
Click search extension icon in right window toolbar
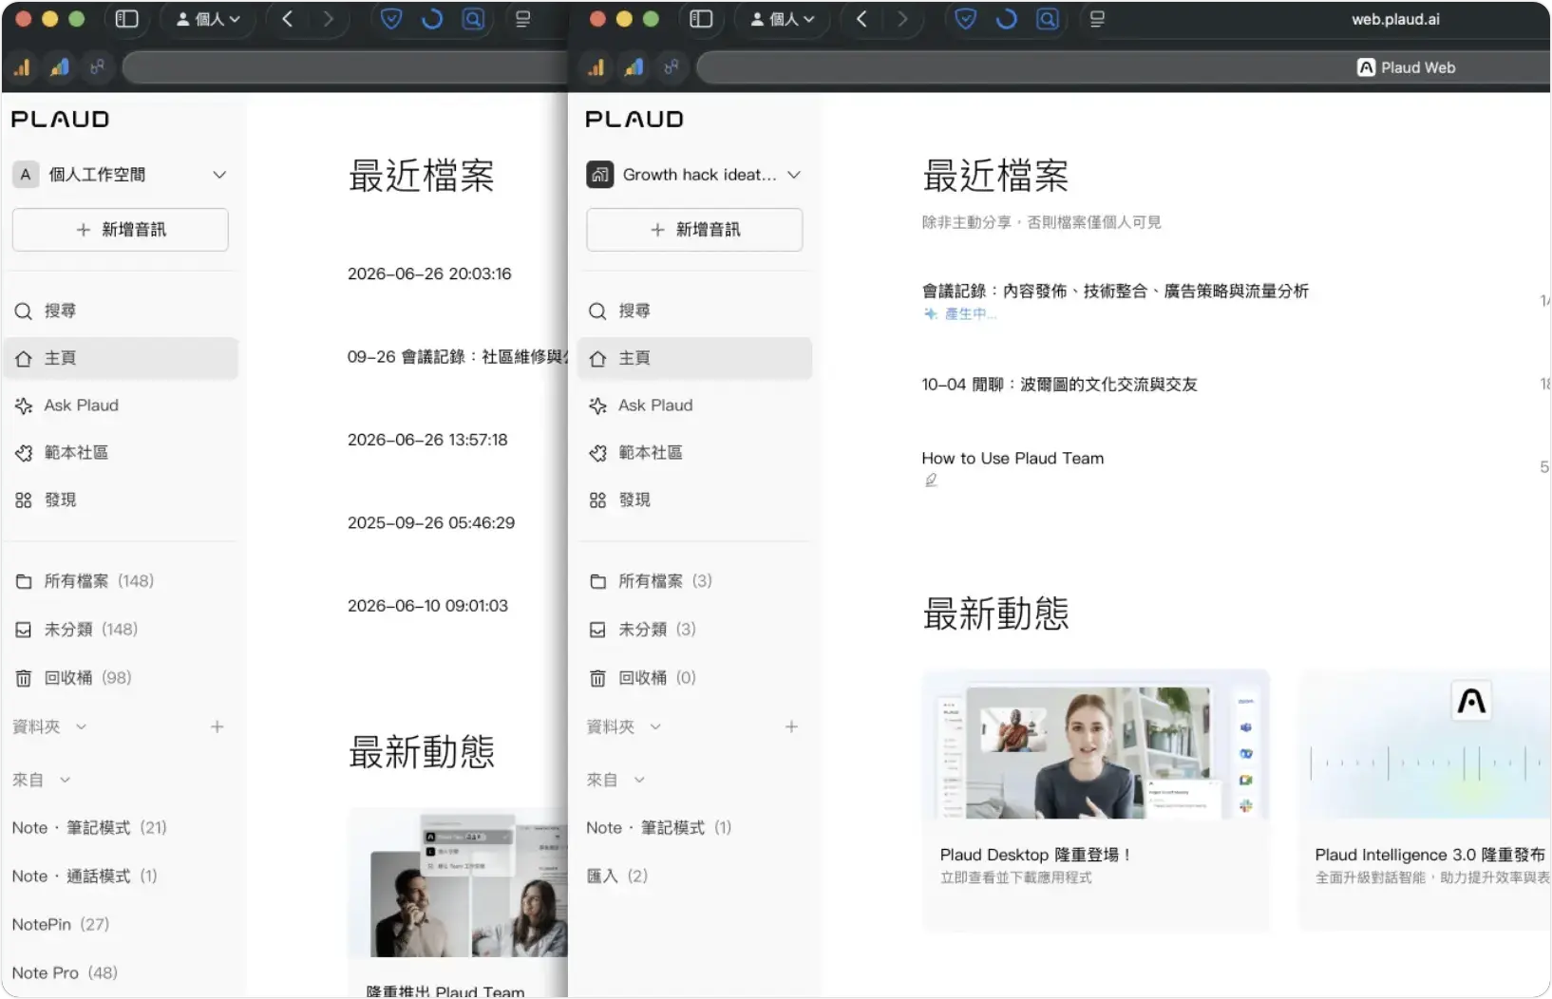tap(1048, 19)
